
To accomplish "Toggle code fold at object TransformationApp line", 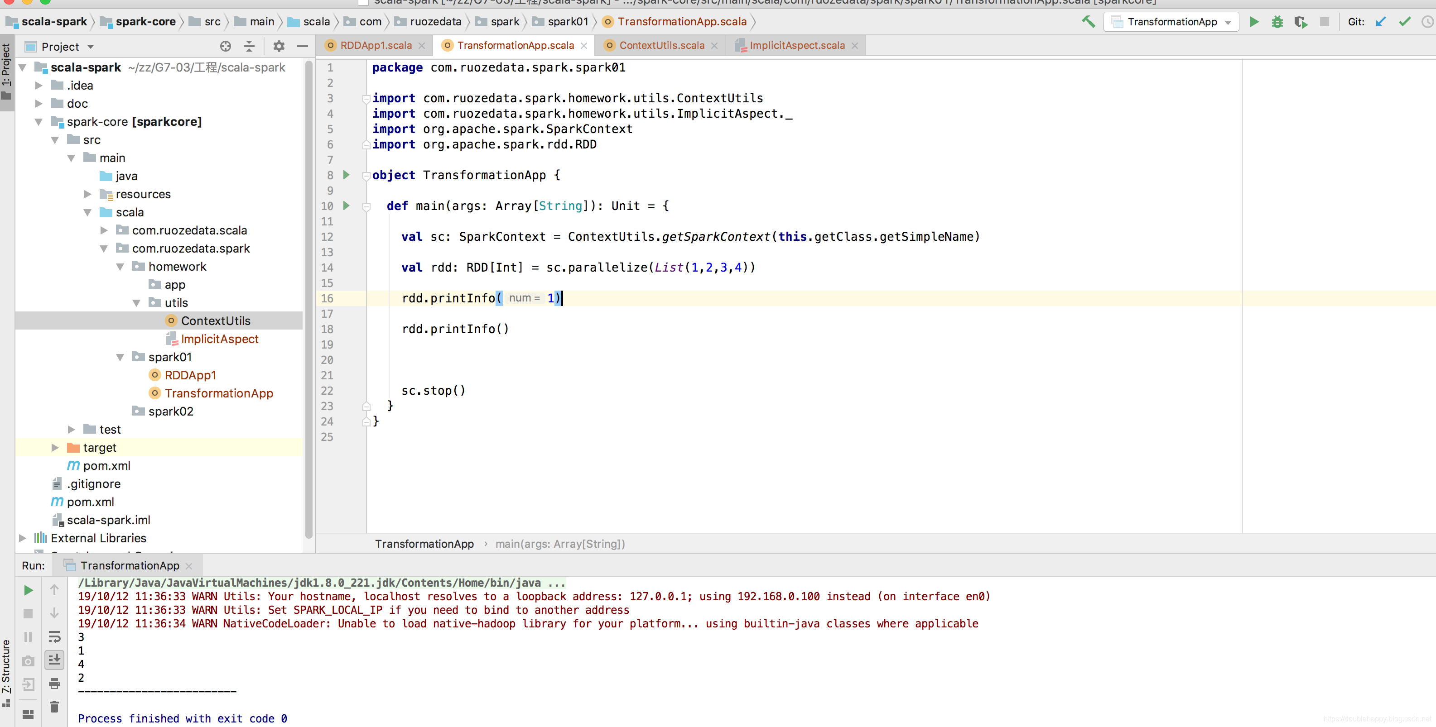I will 366,176.
